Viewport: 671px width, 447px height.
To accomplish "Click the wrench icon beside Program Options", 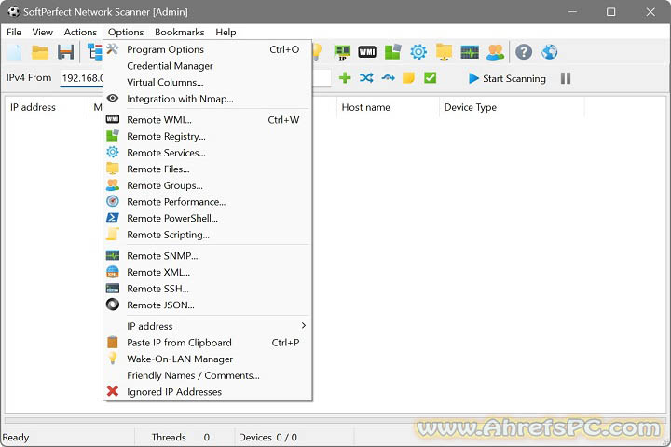I will [x=113, y=49].
